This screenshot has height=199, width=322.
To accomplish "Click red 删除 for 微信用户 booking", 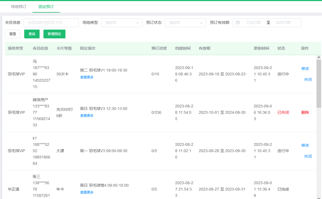I will point(305,112).
